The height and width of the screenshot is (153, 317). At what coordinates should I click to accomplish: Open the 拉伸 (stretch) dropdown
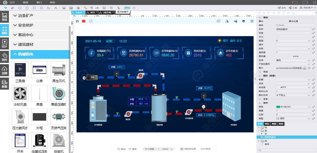[x=293, y=60]
